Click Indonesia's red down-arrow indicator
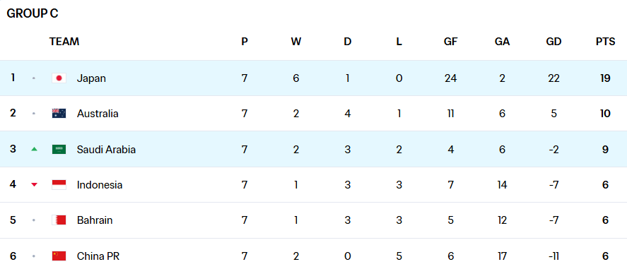 pyautogui.click(x=35, y=185)
